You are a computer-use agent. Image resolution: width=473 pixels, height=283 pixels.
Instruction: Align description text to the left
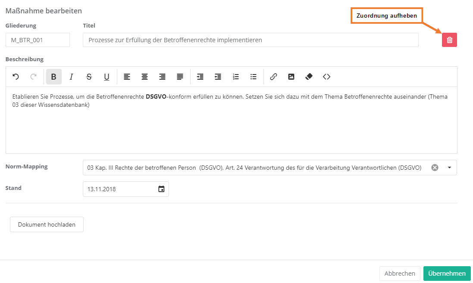(127, 77)
